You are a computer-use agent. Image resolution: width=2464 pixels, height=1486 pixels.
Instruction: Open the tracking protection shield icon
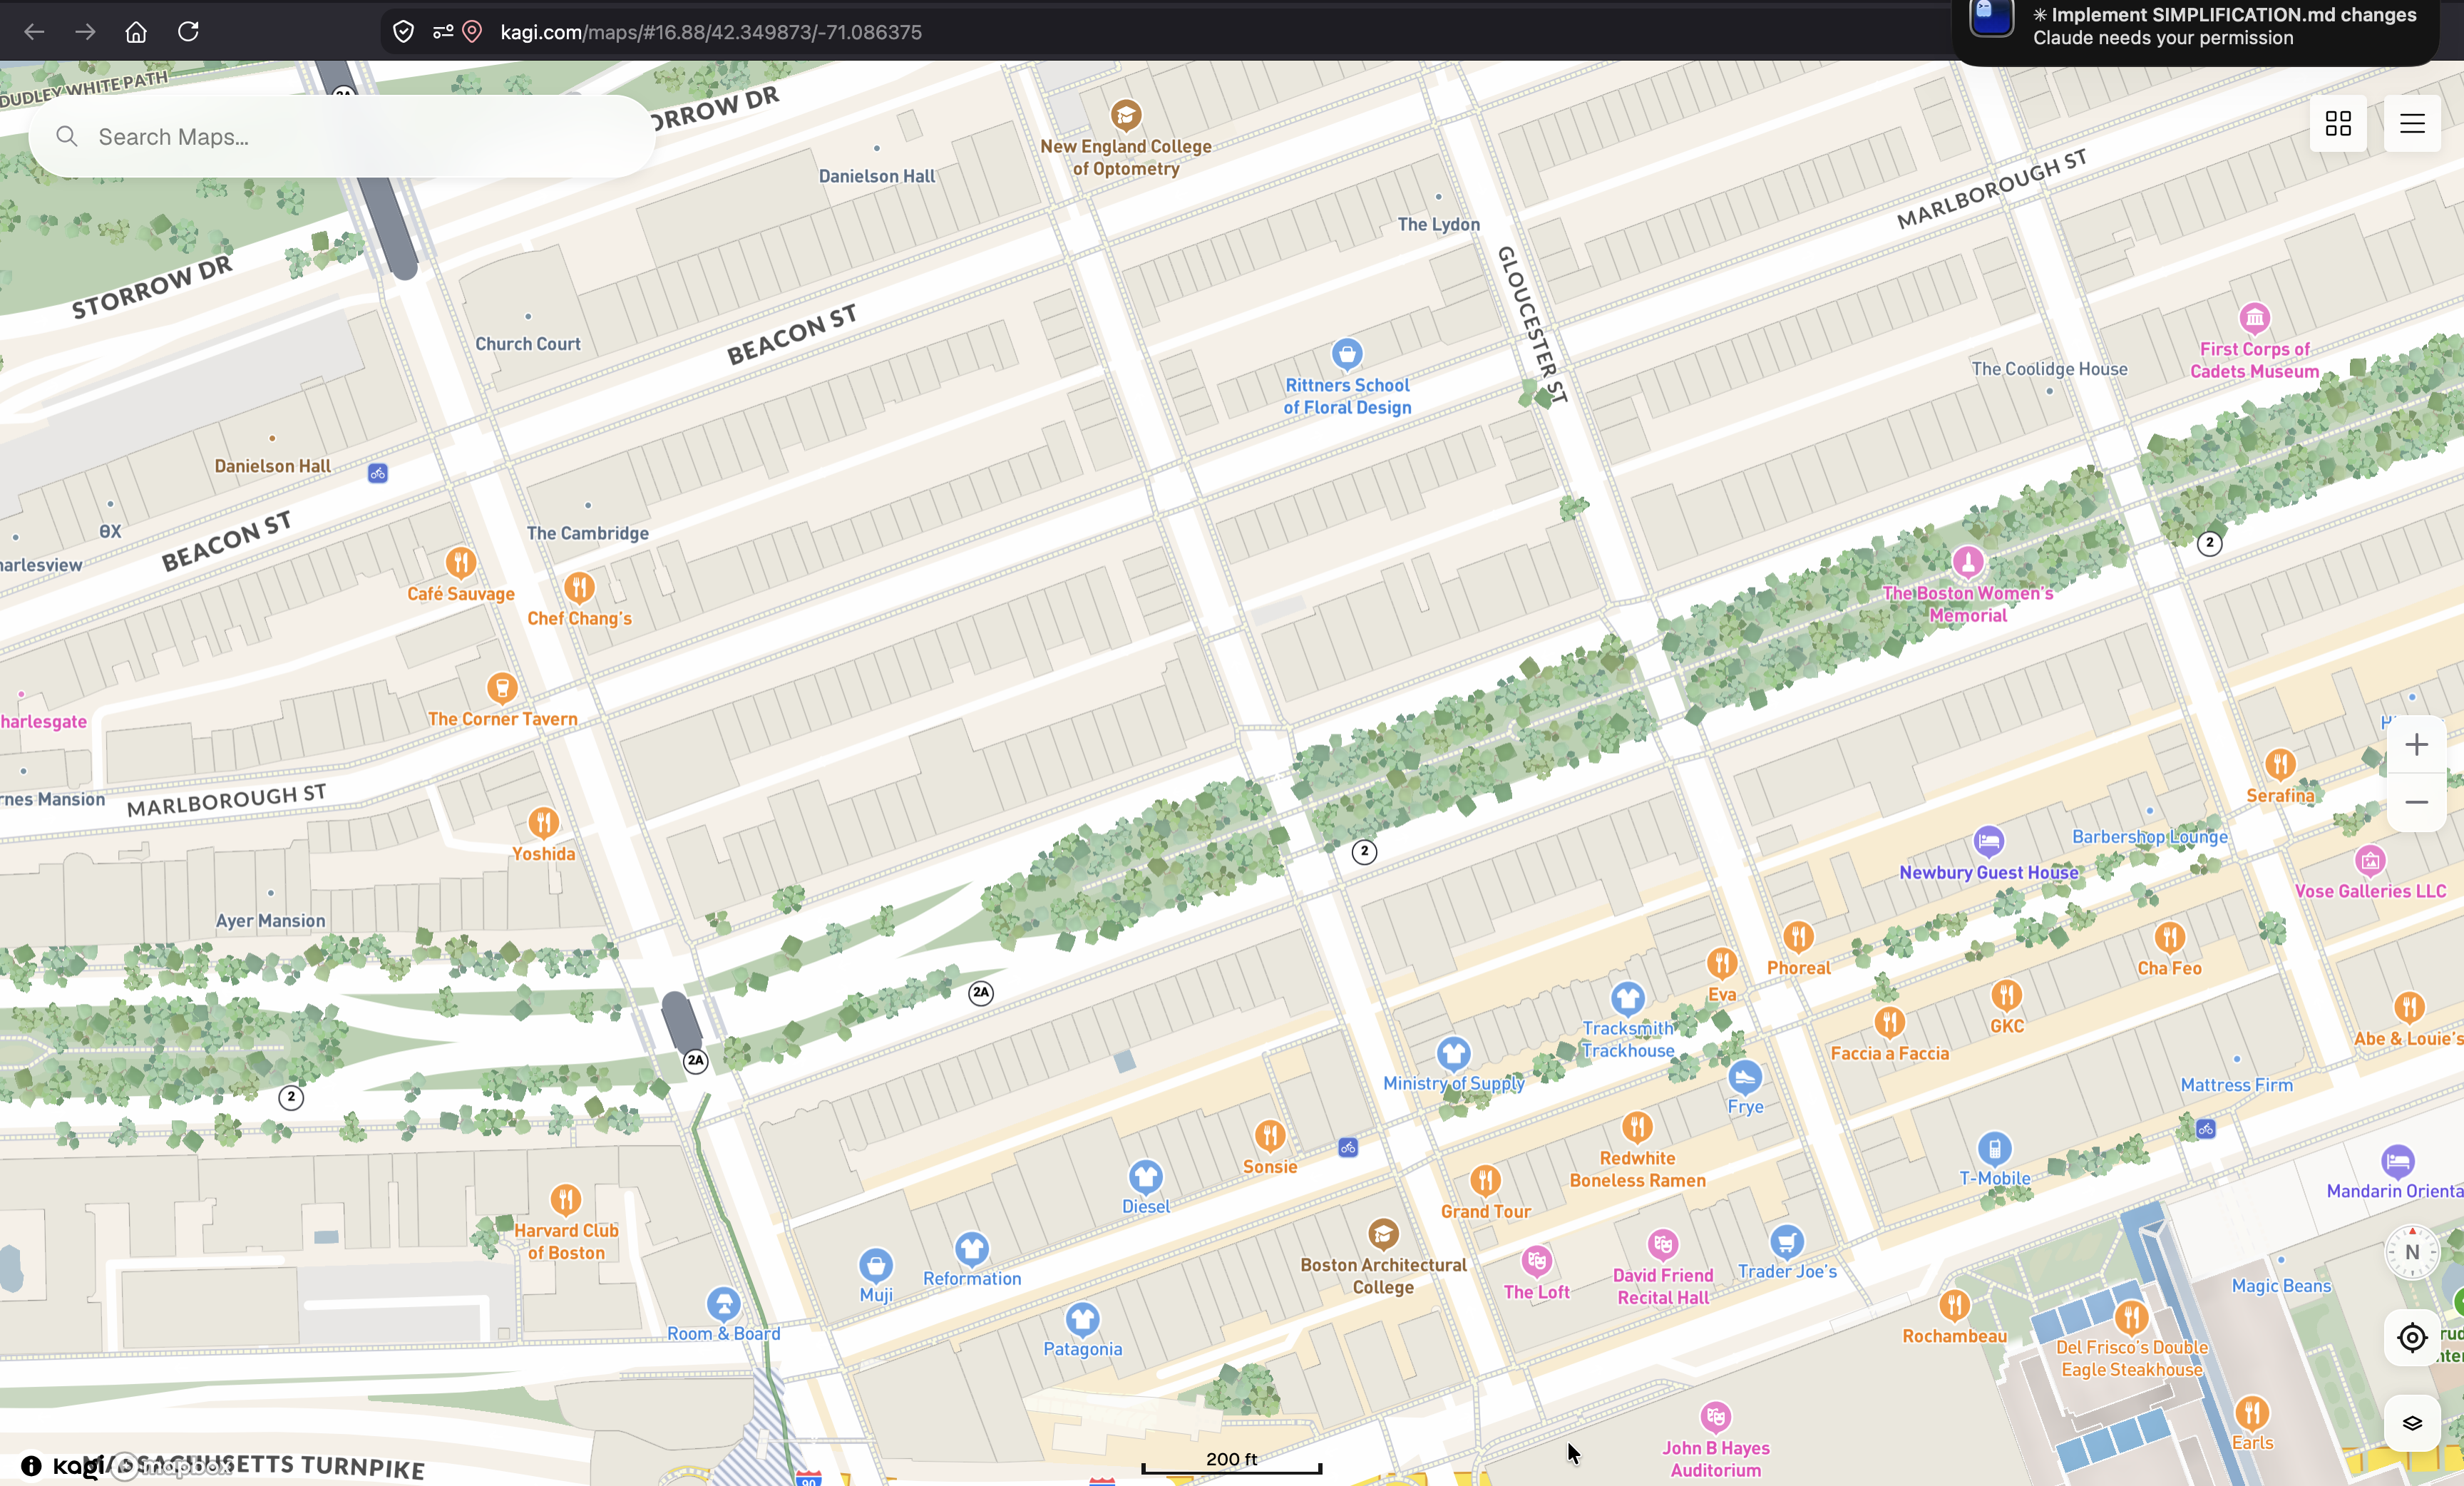point(403,32)
